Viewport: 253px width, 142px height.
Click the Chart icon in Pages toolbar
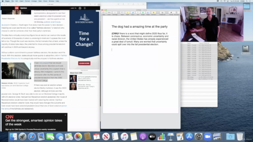133,13
